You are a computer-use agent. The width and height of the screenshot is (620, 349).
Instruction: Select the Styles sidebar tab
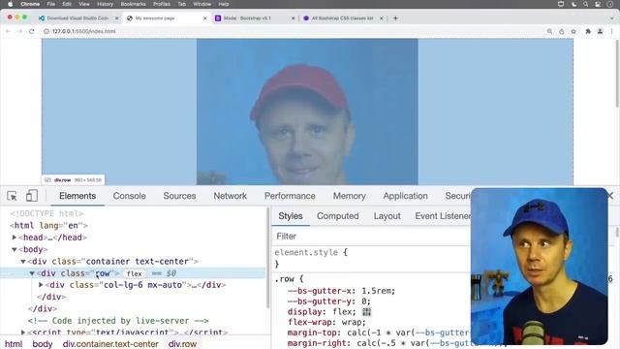tap(291, 216)
